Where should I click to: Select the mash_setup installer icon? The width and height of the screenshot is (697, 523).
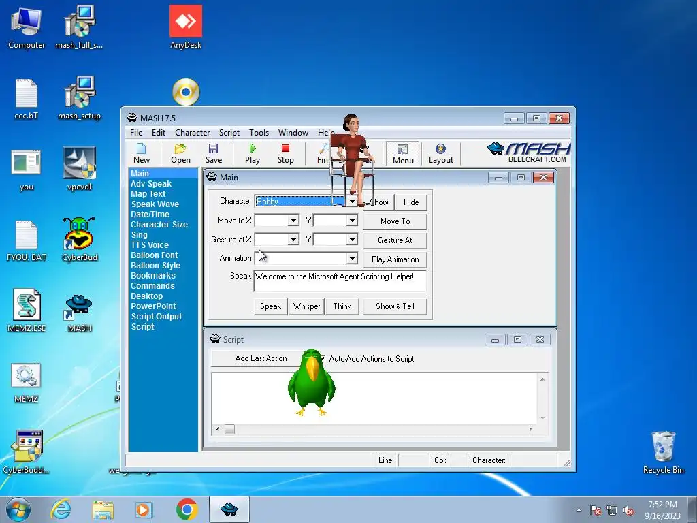click(x=79, y=99)
